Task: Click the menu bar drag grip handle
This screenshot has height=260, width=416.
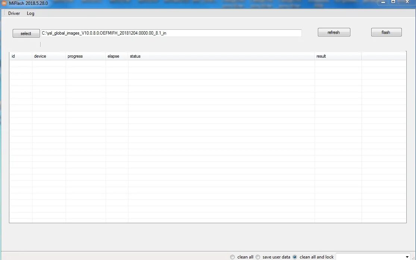Action: point(4,13)
